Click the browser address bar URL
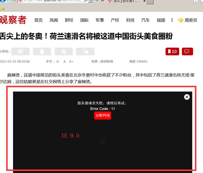The image size is (203, 173). click(52, 1)
